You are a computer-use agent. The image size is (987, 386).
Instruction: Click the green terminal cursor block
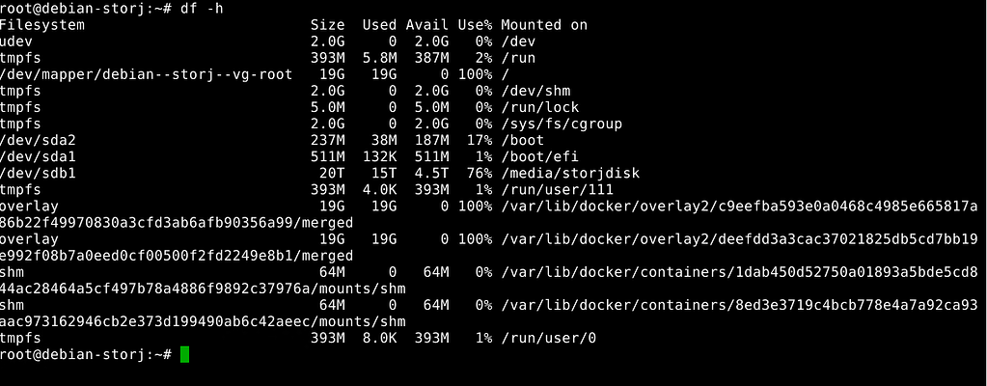click(x=185, y=355)
